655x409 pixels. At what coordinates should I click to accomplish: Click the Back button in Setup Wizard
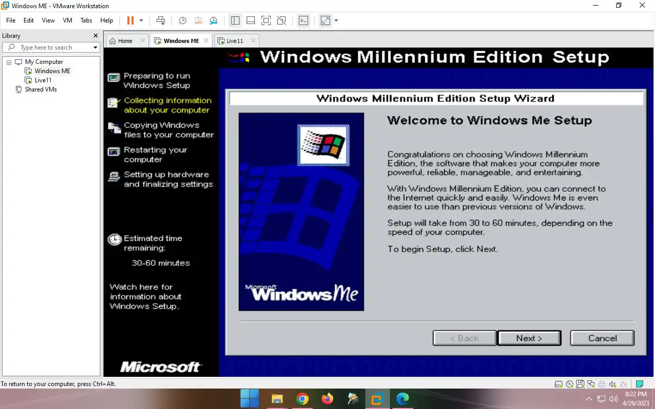tap(465, 338)
